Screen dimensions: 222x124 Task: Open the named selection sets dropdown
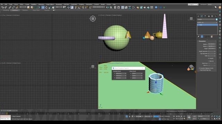[x=99, y=7]
